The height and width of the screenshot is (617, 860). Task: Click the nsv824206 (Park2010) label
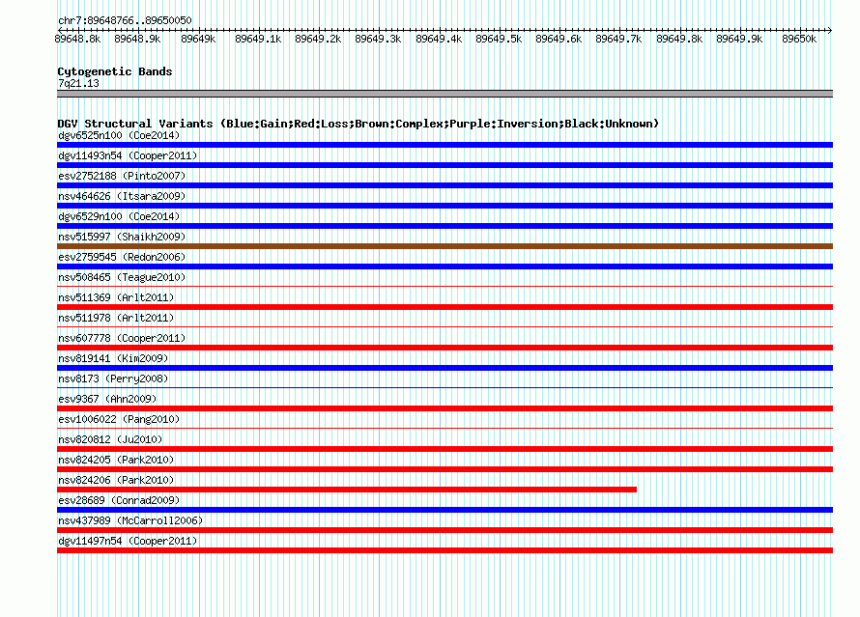tap(116, 480)
